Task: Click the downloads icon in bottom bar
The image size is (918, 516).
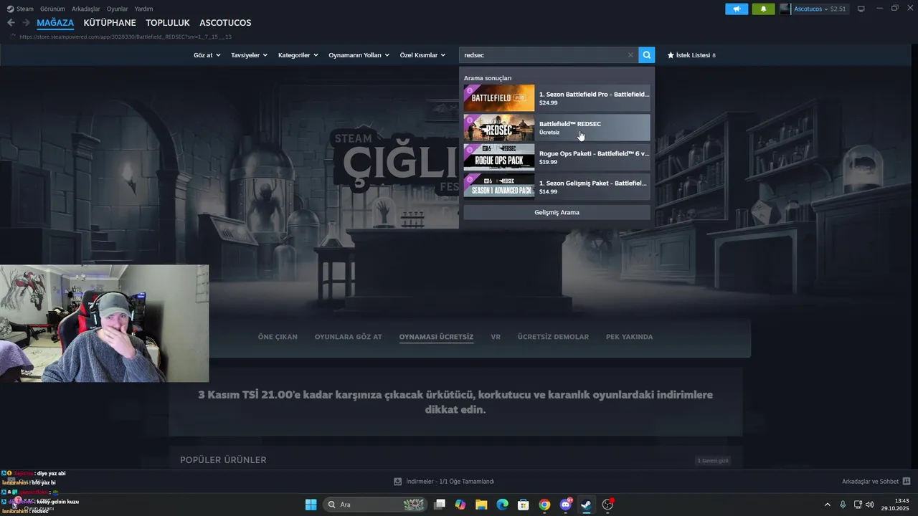Action: 398,482
